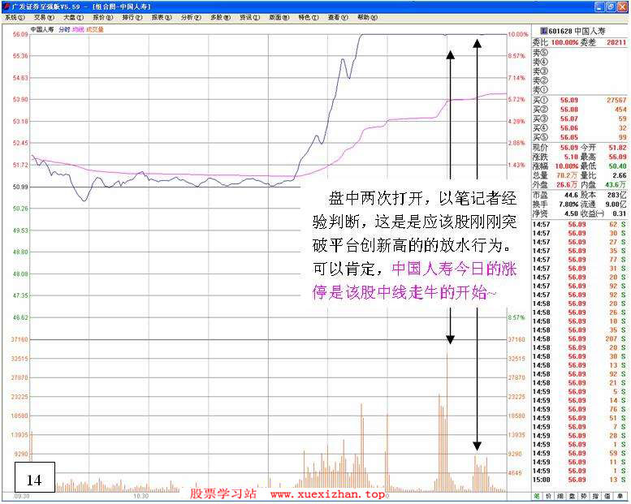Image resolution: width=631 pixels, height=504 pixels.
Task: Open the 特色(T) menu
Action: (x=309, y=17)
